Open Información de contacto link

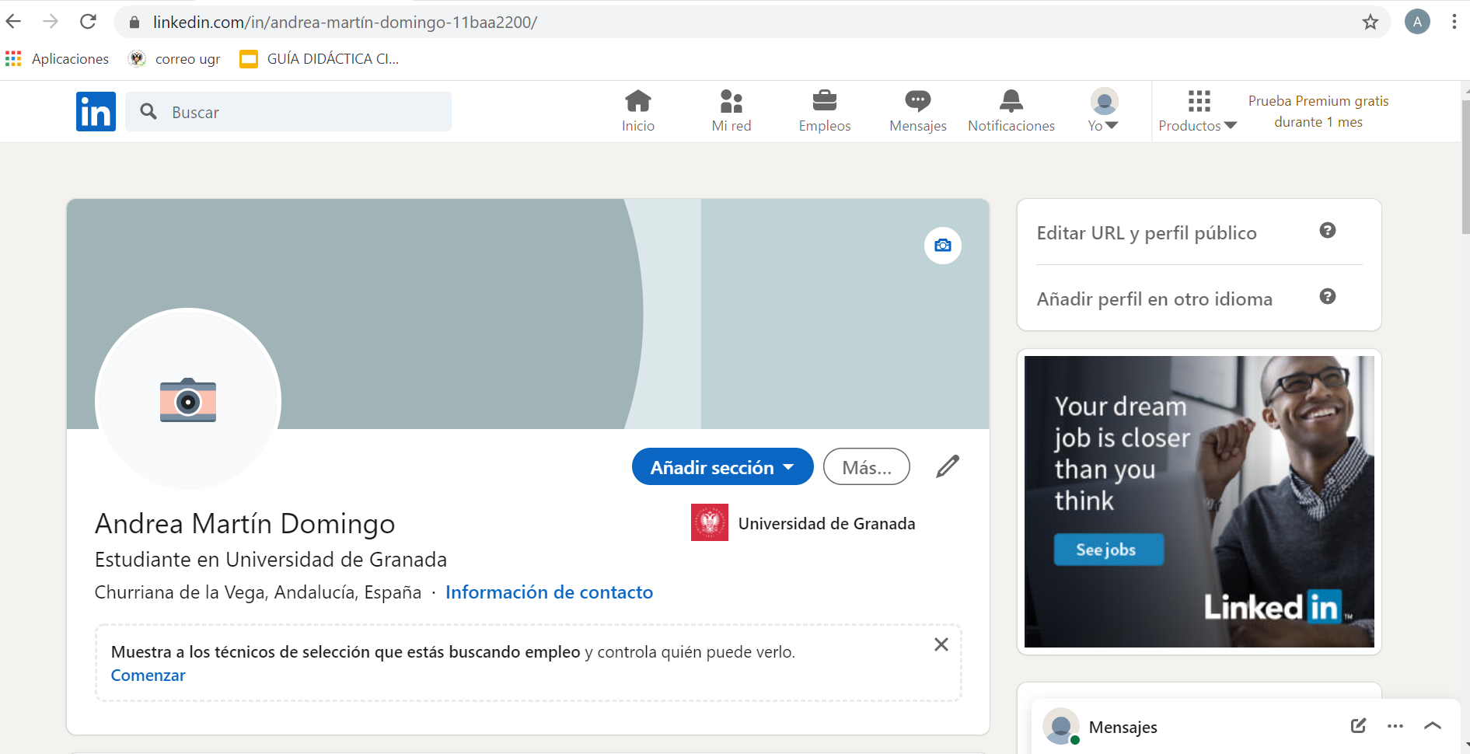point(549,592)
